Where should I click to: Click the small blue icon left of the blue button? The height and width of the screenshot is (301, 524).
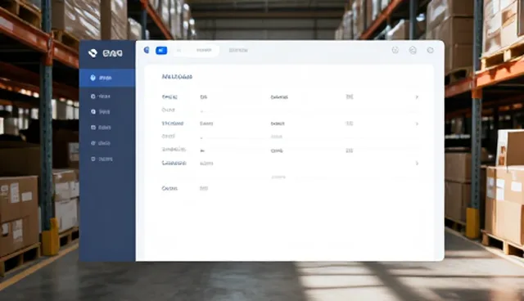pos(147,50)
